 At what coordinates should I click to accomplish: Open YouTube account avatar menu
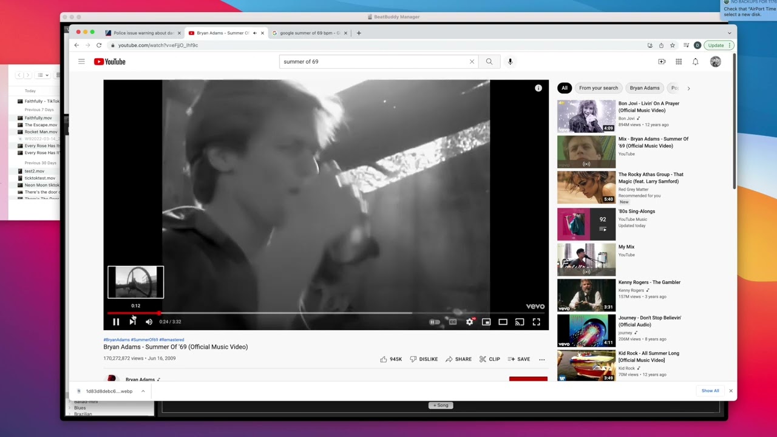(716, 61)
